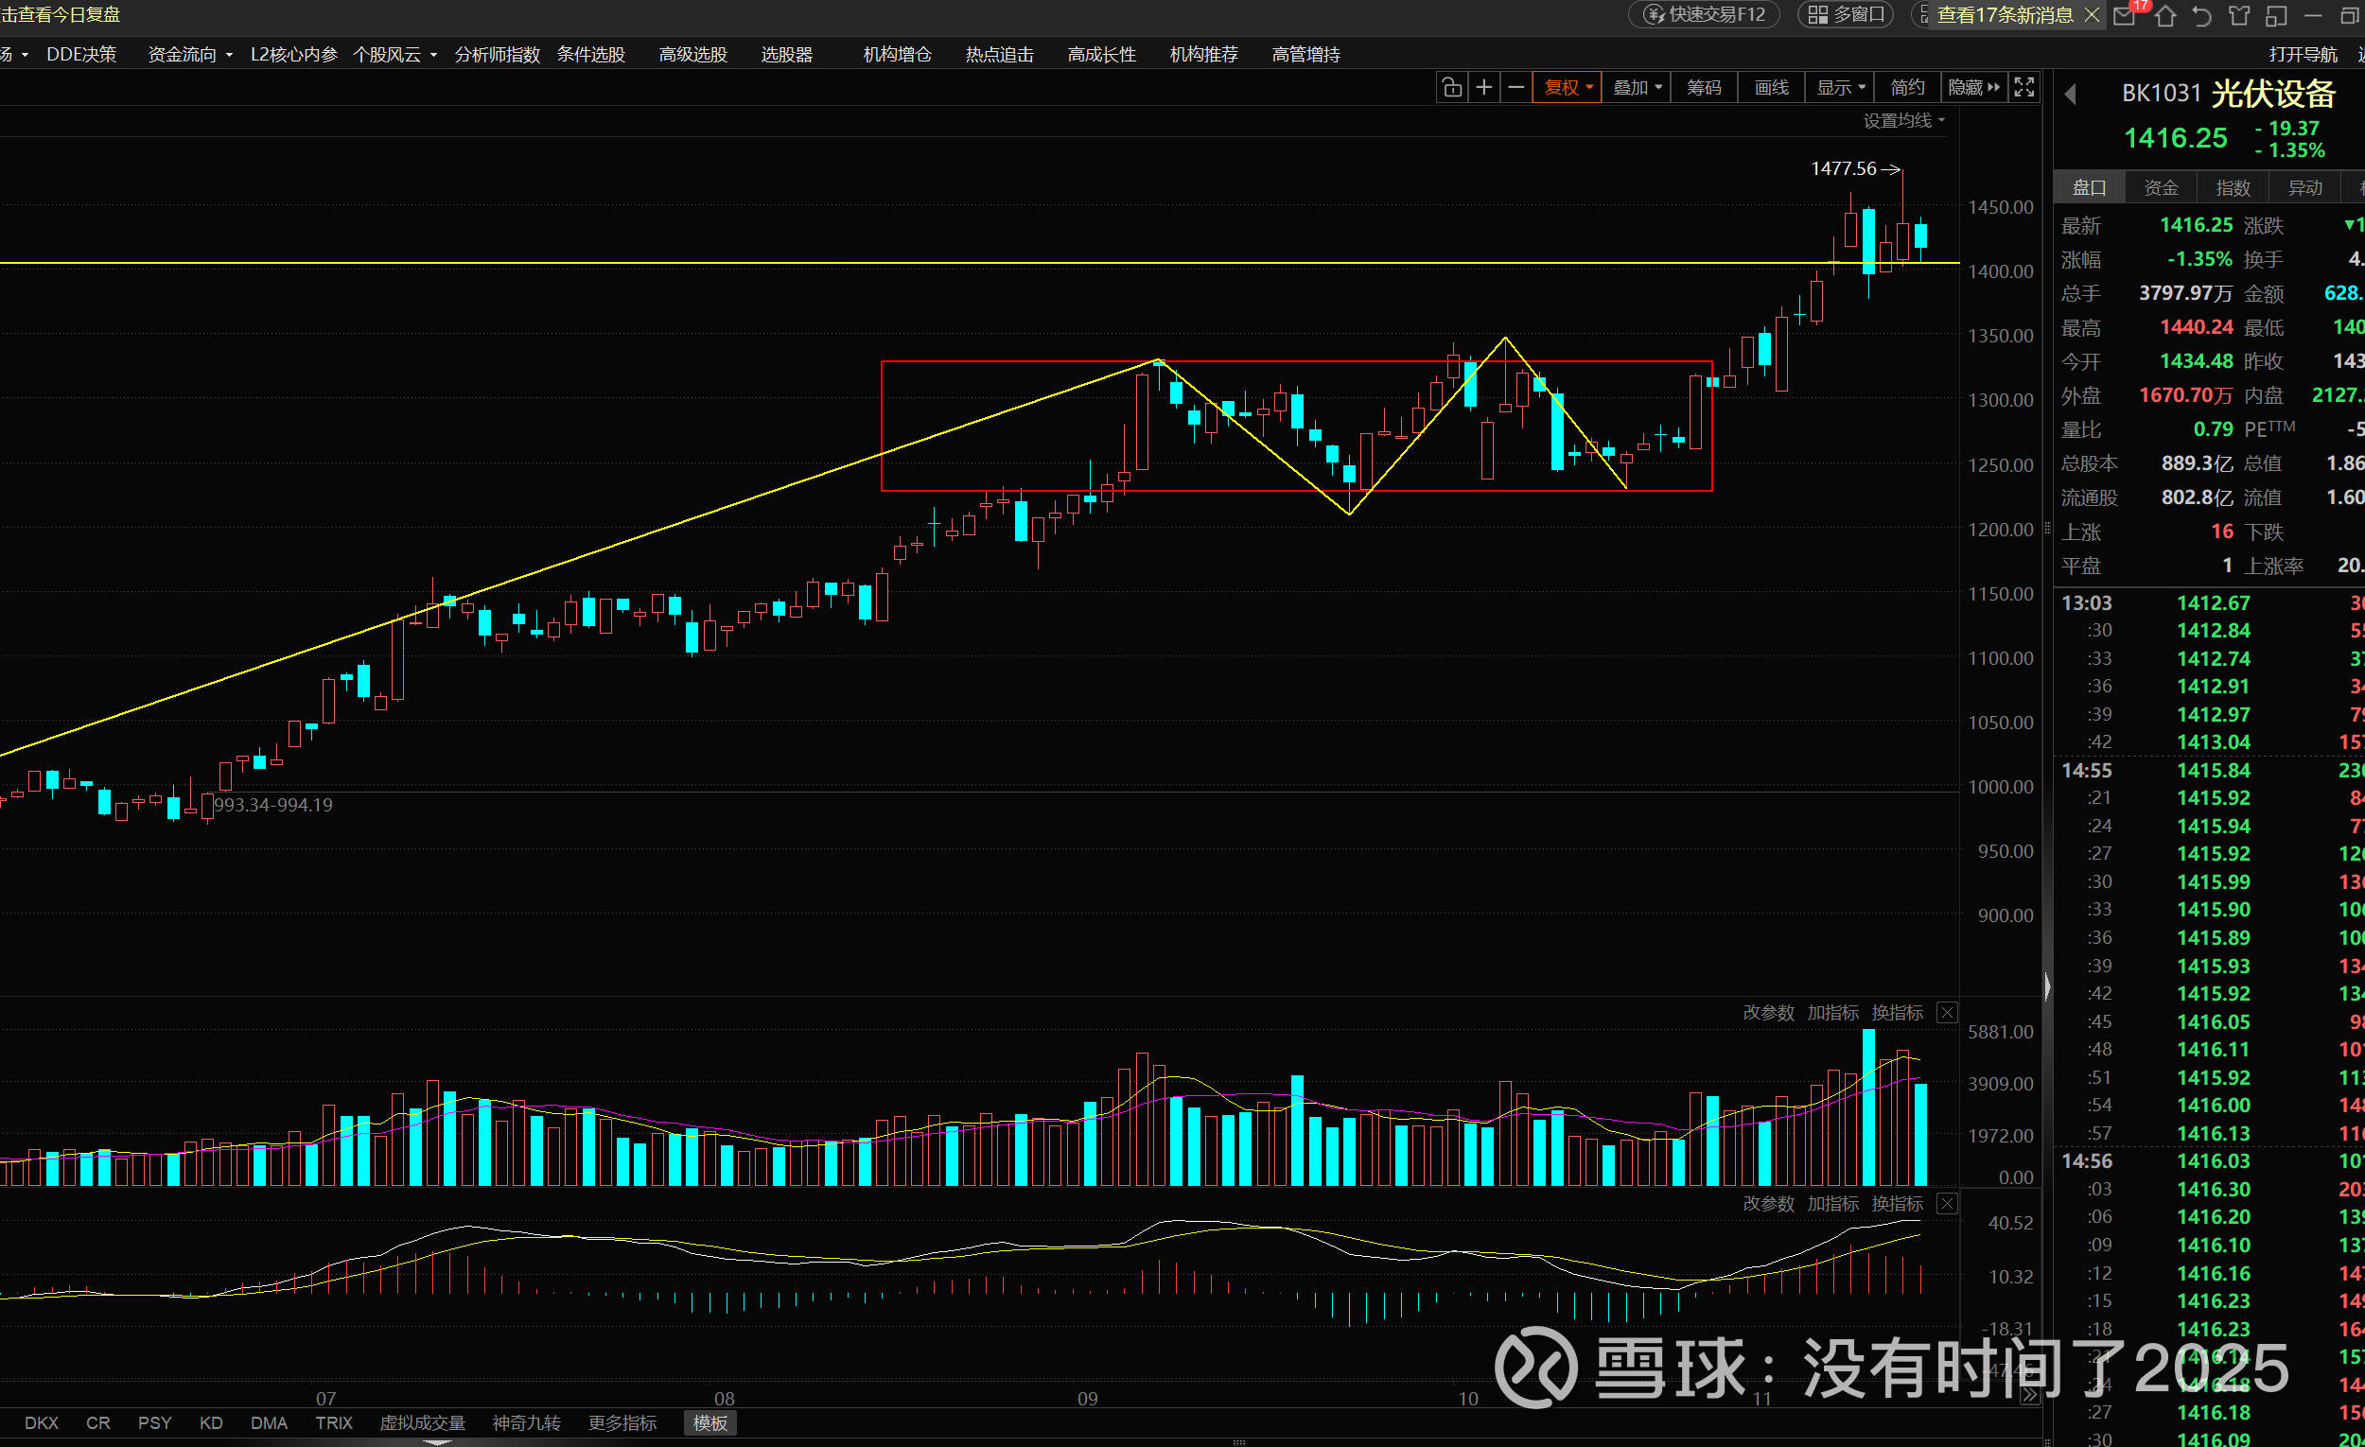Toggle 画线 drawing tools
This screenshot has height=1447, width=2365.
[x=1771, y=88]
